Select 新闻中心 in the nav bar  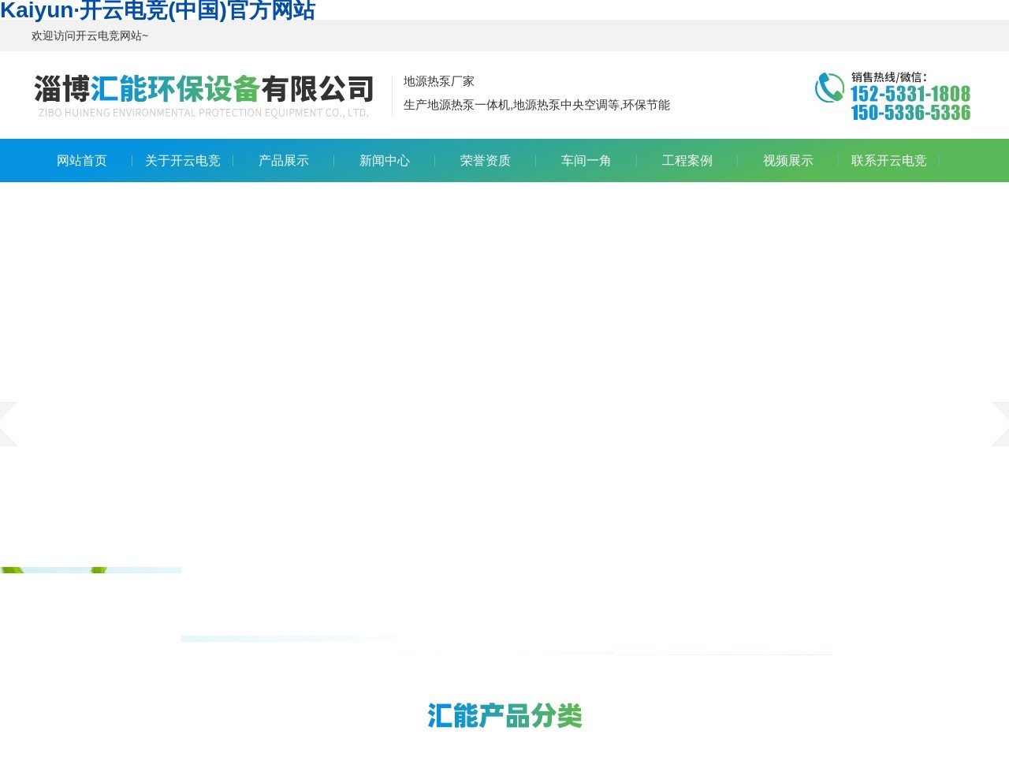point(385,161)
